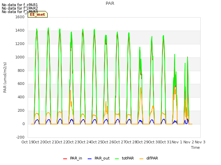
Task: Click the 1000 y-axis tick label
Action: tap(20, 57)
